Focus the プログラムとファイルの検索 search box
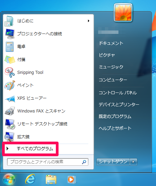 pyautogui.click(x=48, y=162)
